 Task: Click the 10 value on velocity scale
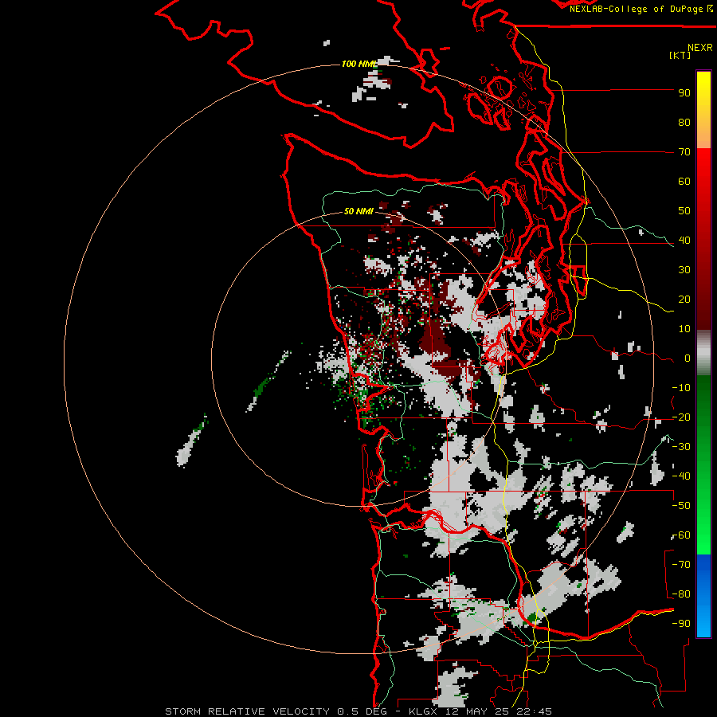click(684, 329)
